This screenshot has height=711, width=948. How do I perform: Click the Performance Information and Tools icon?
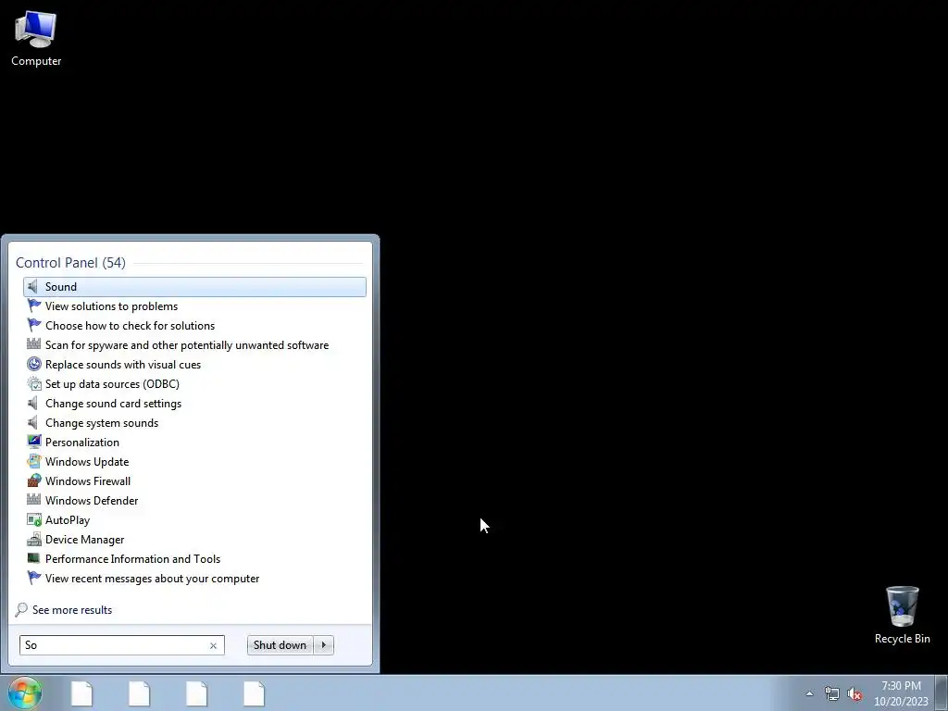[34, 558]
